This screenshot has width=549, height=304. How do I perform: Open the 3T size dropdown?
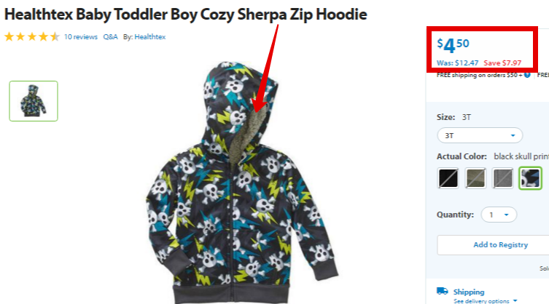tap(480, 135)
